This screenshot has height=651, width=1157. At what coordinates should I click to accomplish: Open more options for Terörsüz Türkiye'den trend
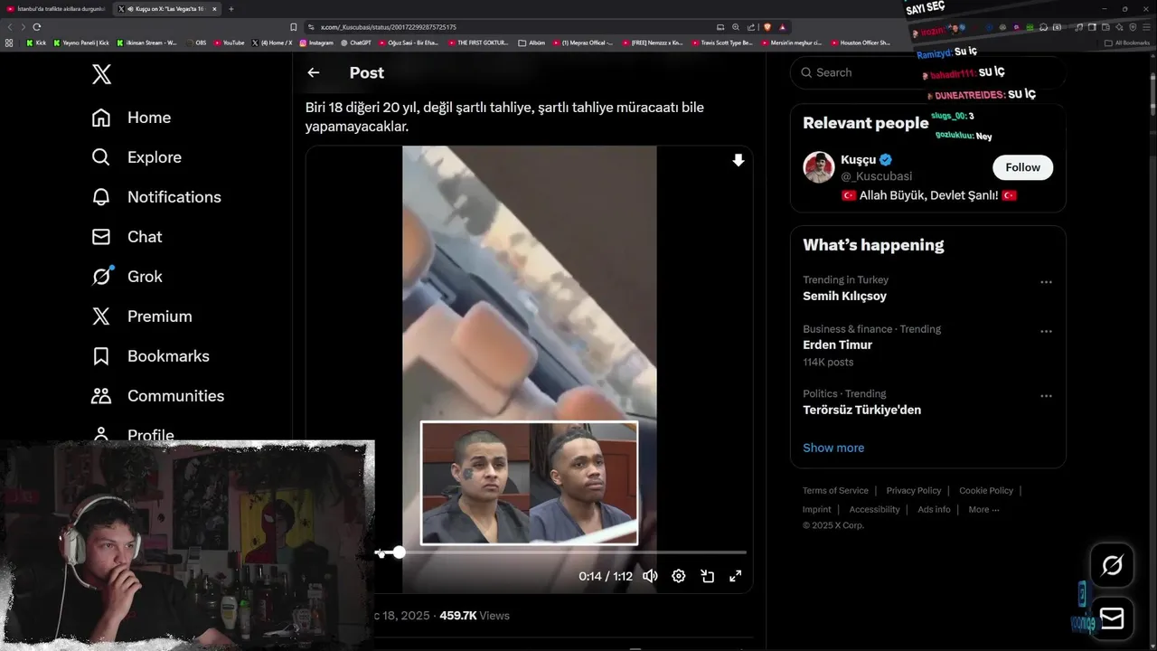[1046, 396]
